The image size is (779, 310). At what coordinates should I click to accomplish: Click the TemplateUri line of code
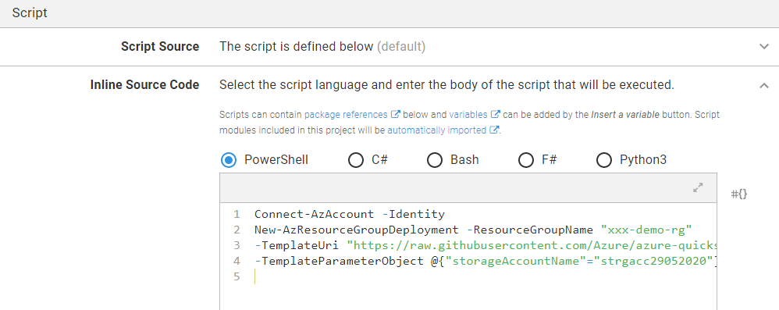point(485,245)
